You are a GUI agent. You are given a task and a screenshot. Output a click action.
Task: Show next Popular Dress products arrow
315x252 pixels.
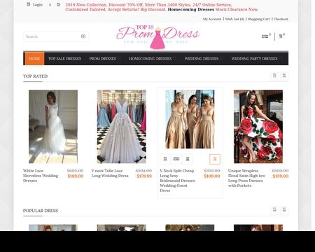284,209
